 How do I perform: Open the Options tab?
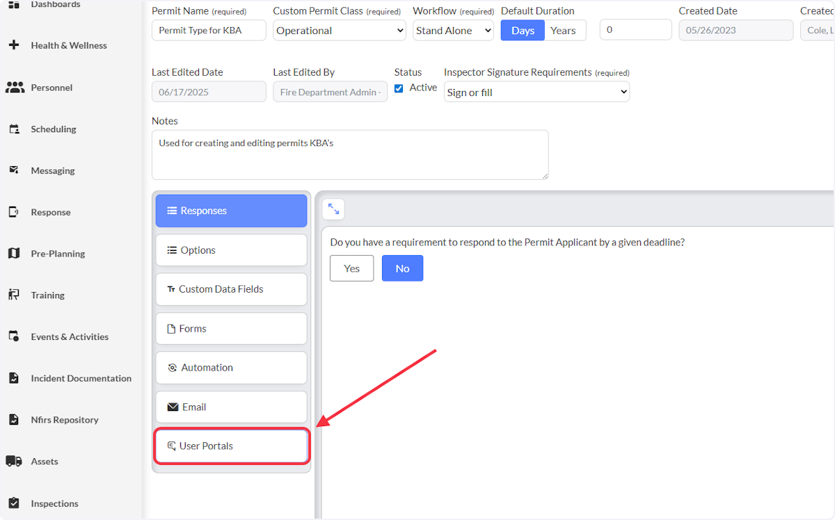(x=231, y=250)
